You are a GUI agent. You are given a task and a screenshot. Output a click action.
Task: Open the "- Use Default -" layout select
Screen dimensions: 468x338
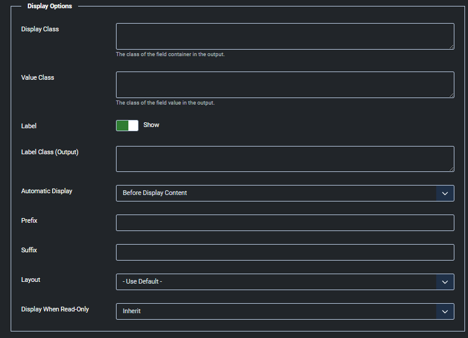pyautogui.click(x=276, y=282)
